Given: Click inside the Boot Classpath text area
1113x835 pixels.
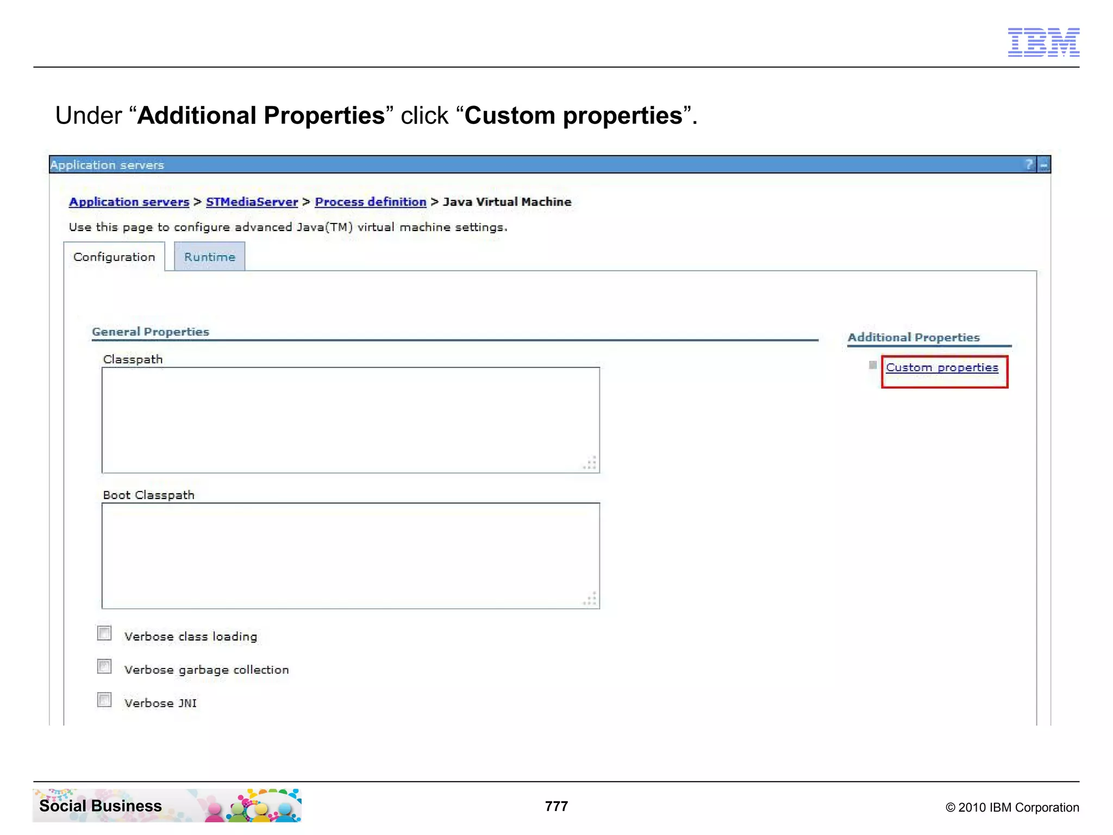Looking at the screenshot, I should 351,556.
